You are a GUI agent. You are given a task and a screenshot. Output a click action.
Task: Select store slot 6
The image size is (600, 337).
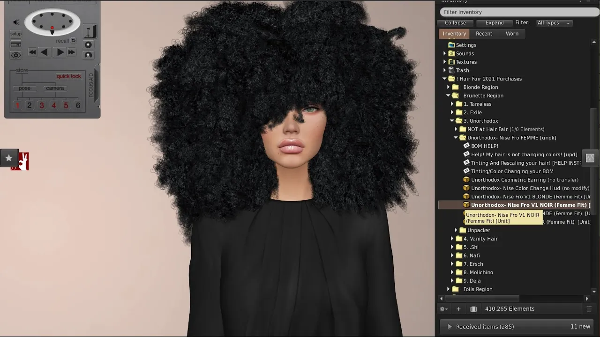[78, 105]
